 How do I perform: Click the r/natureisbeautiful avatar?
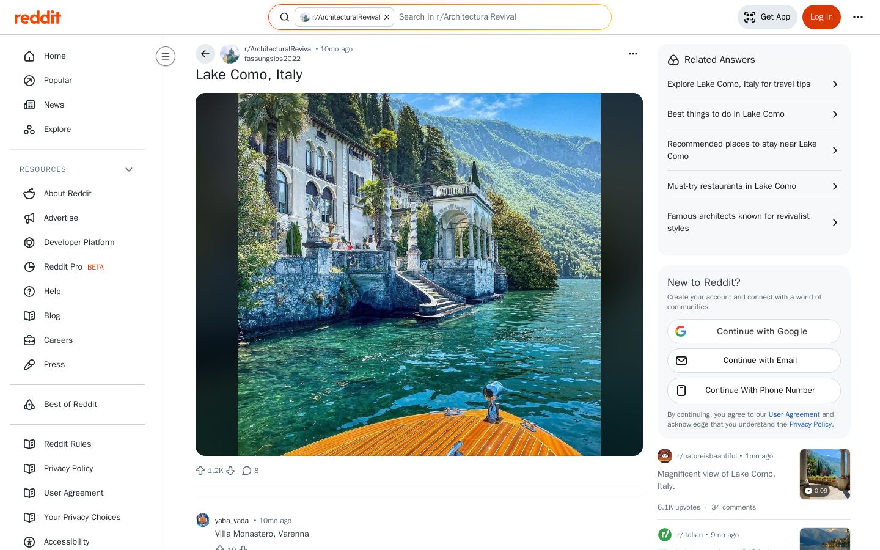665,456
